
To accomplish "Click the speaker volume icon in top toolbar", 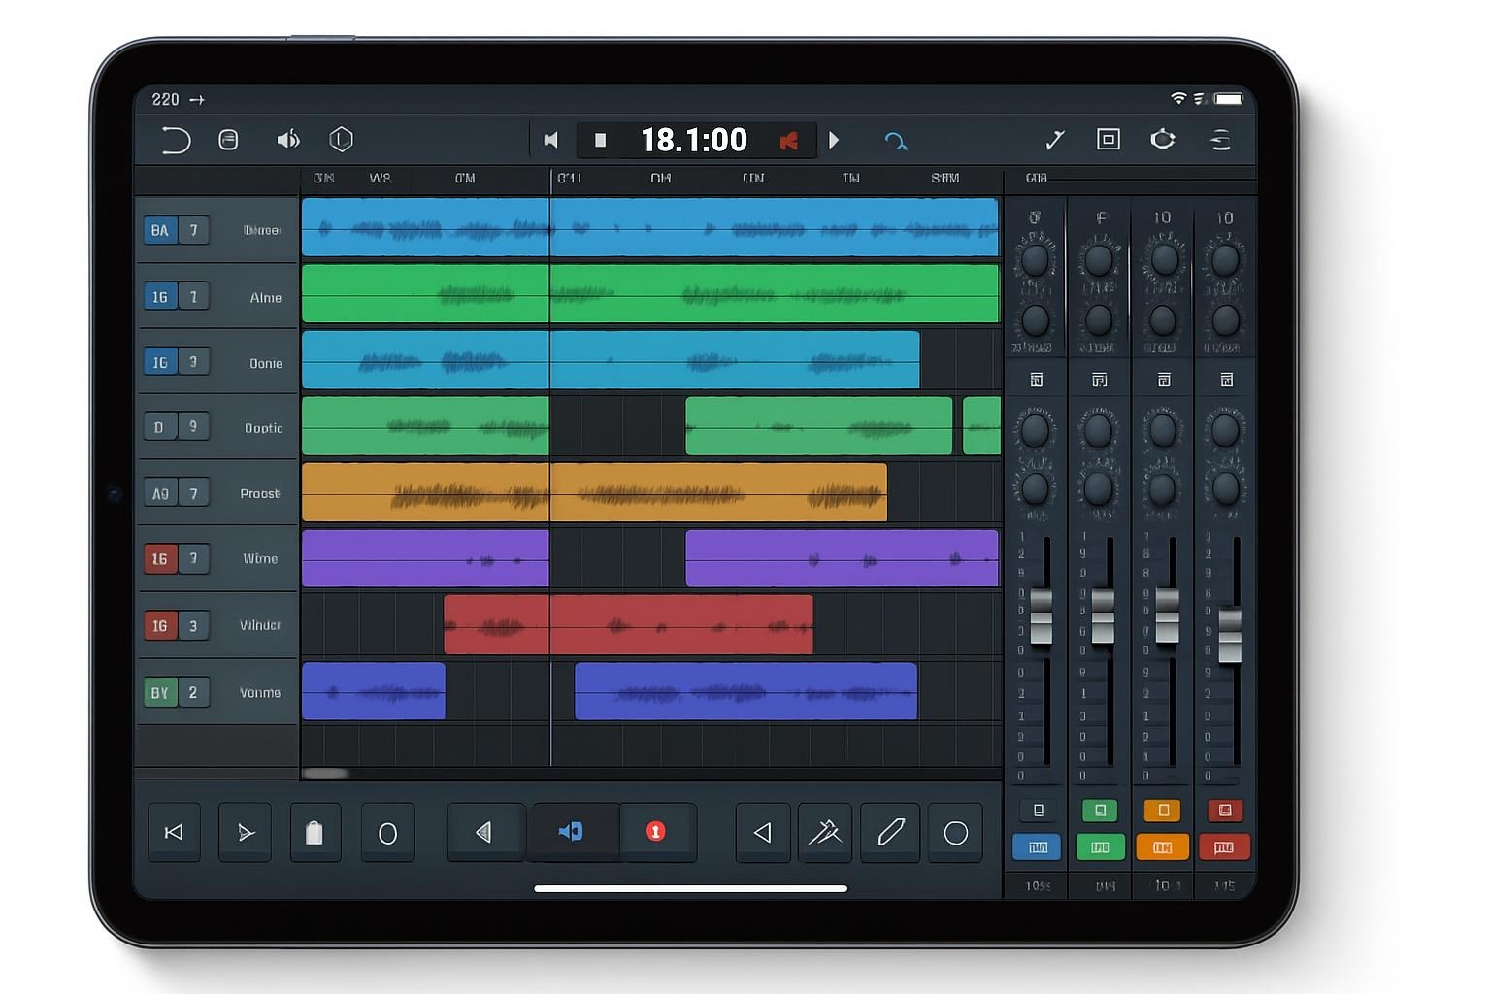I will coord(288,140).
